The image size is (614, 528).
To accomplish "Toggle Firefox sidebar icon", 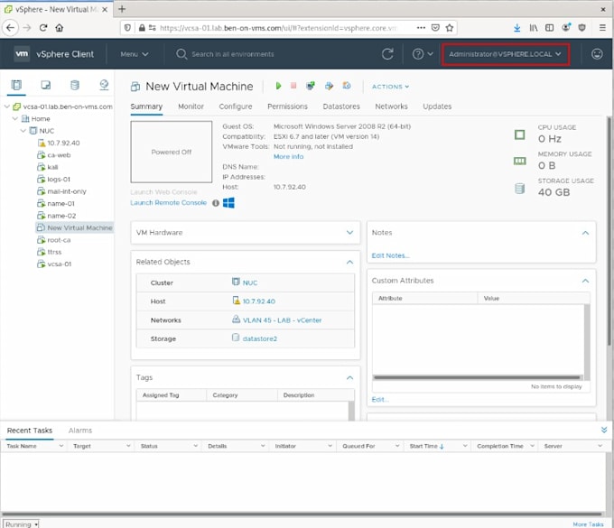I will pos(549,28).
